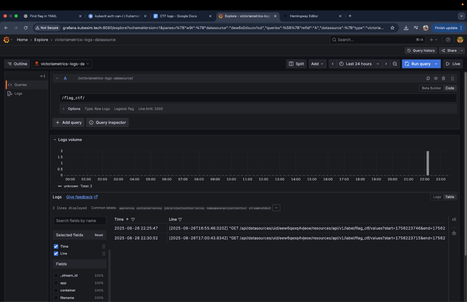Screen dimensions: 467x302
Task: Open the datasource picker dropdown
Action: 62,64
